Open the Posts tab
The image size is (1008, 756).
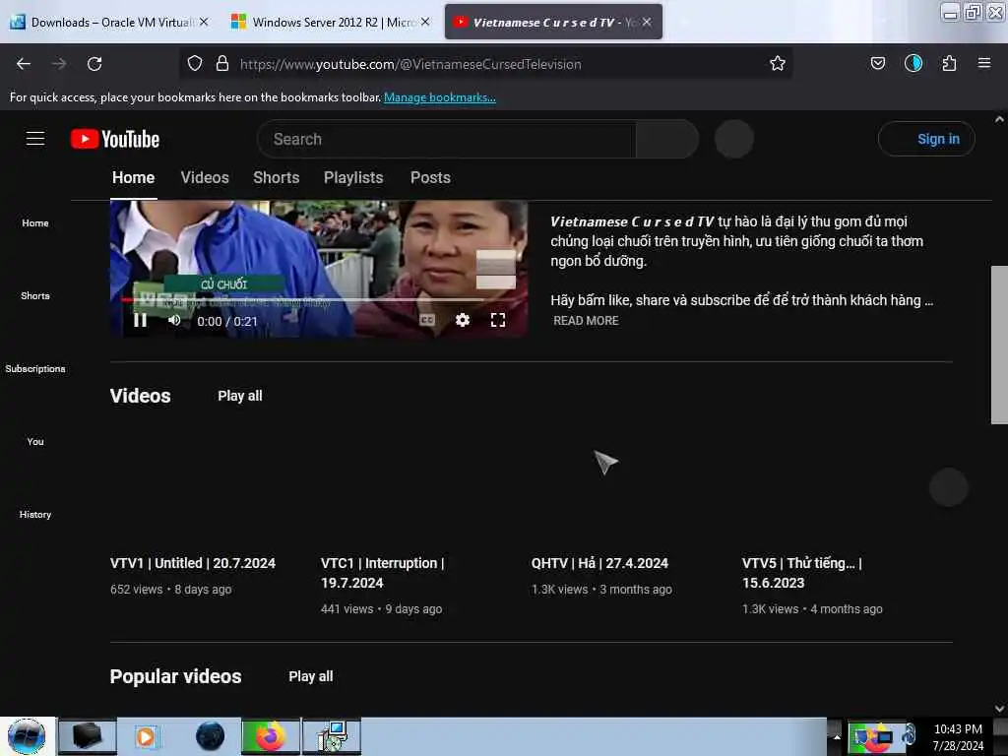[430, 177]
